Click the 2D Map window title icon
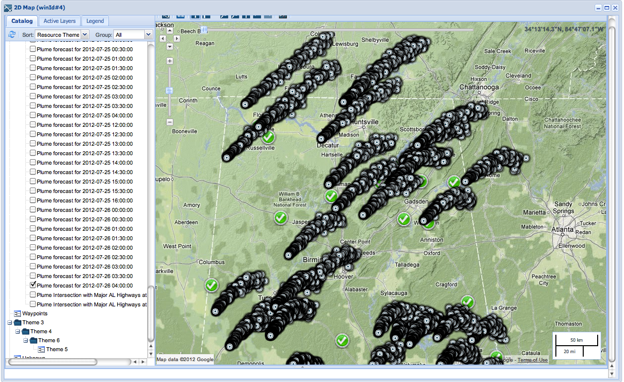The height and width of the screenshot is (382, 624). click(7, 7)
